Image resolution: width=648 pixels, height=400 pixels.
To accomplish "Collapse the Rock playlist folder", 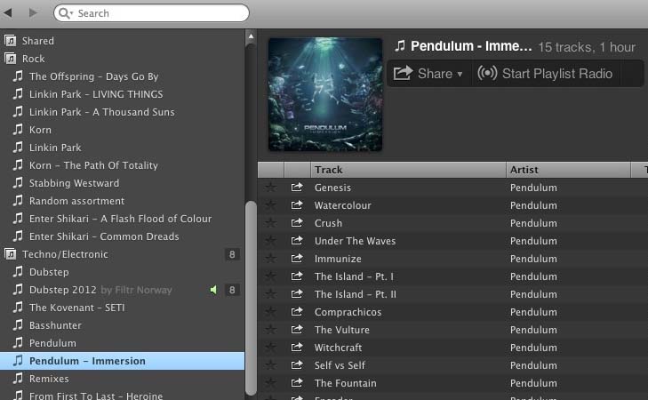I will 11,59.
